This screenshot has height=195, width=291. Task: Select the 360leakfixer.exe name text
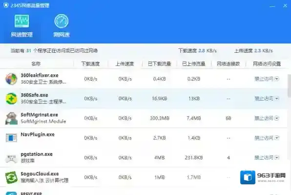pyautogui.click(x=40, y=75)
